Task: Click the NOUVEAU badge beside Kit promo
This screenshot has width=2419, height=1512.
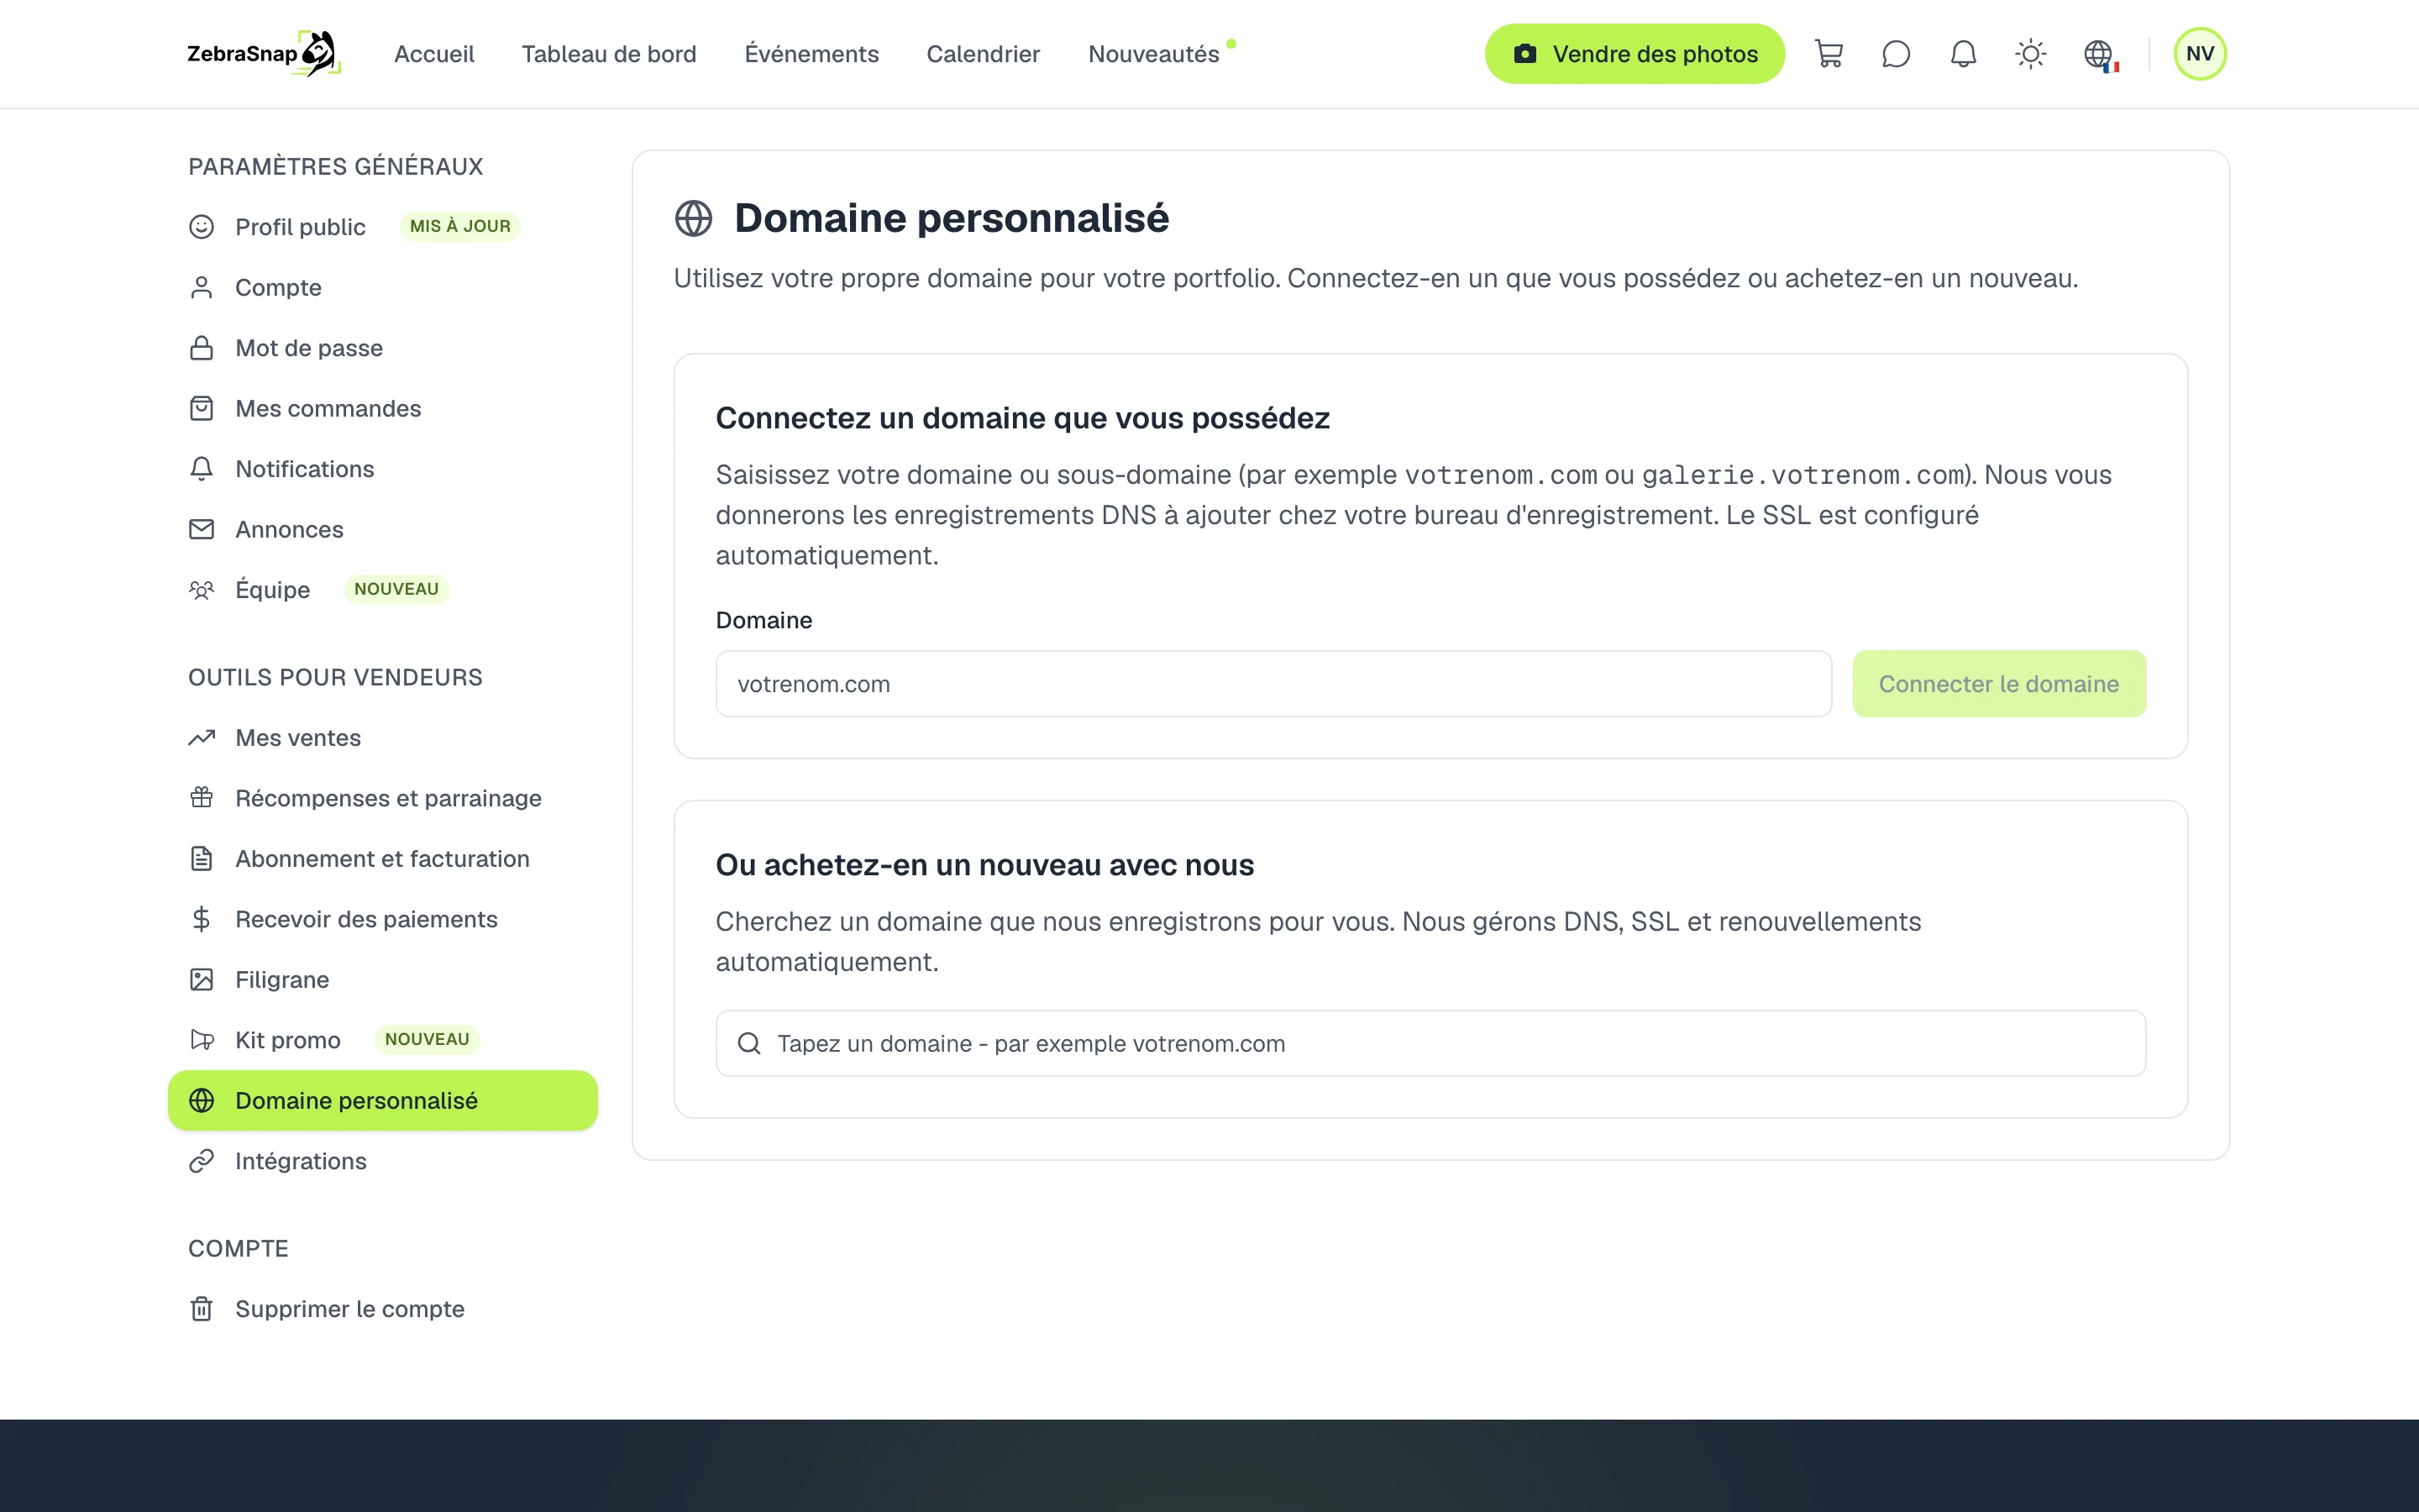Action: 427,1040
